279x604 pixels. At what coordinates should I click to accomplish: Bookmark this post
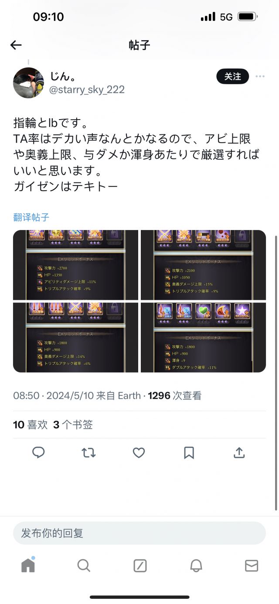coord(189,453)
